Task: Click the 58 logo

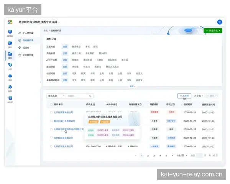Action: [10, 22]
